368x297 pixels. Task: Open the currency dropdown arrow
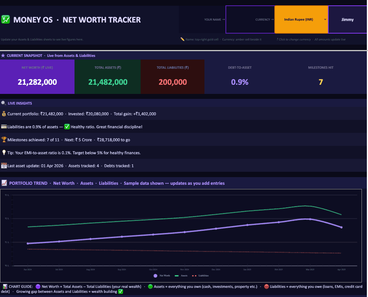[325, 19]
